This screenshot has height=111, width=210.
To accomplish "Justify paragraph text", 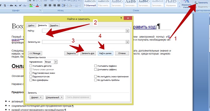I will (59, 5).
